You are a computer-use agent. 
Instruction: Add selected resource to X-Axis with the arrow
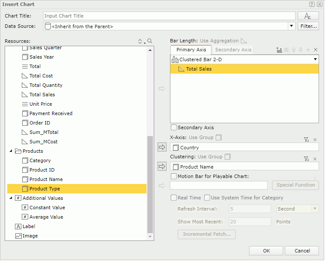162,147
